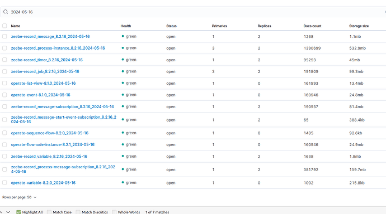This screenshot has height=214, width=386.
Task: Open zeebe-record_job_8.2.16_2024-05-16 index
Action: tap(45, 71)
